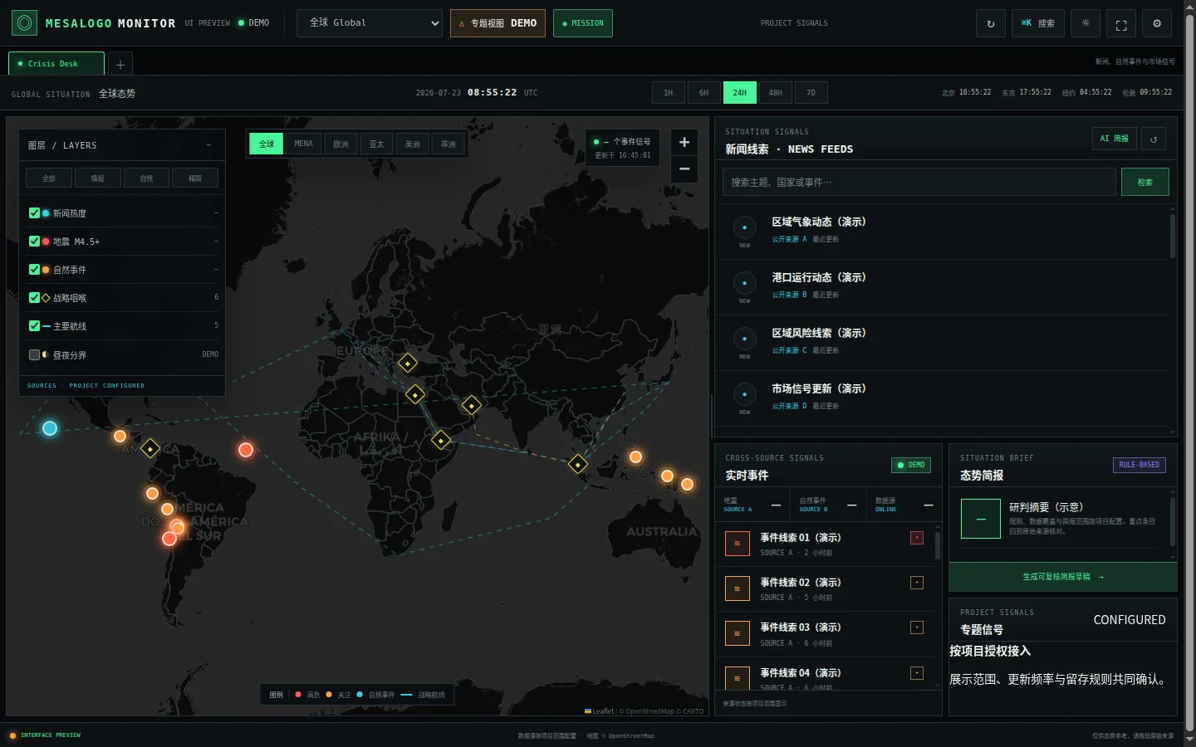This screenshot has height=747, width=1196.
Task: Open the ⌘K 搜索 button
Action: click(x=1038, y=23)
